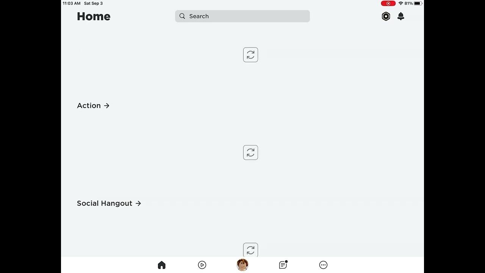Open the Social Hangout category link
This screenshot has width=485, height=273.
(105, 204)
